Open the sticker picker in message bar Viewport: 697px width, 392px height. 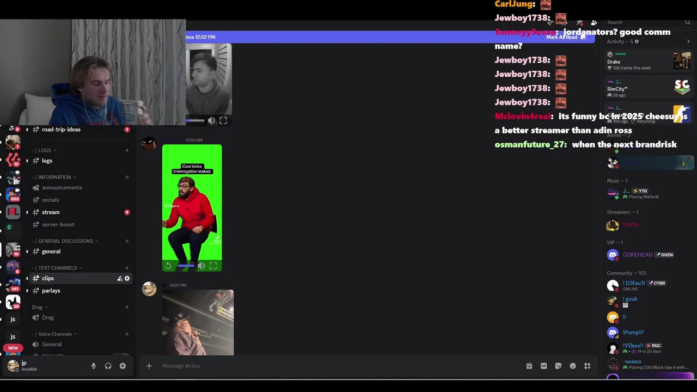click(558, 366)
